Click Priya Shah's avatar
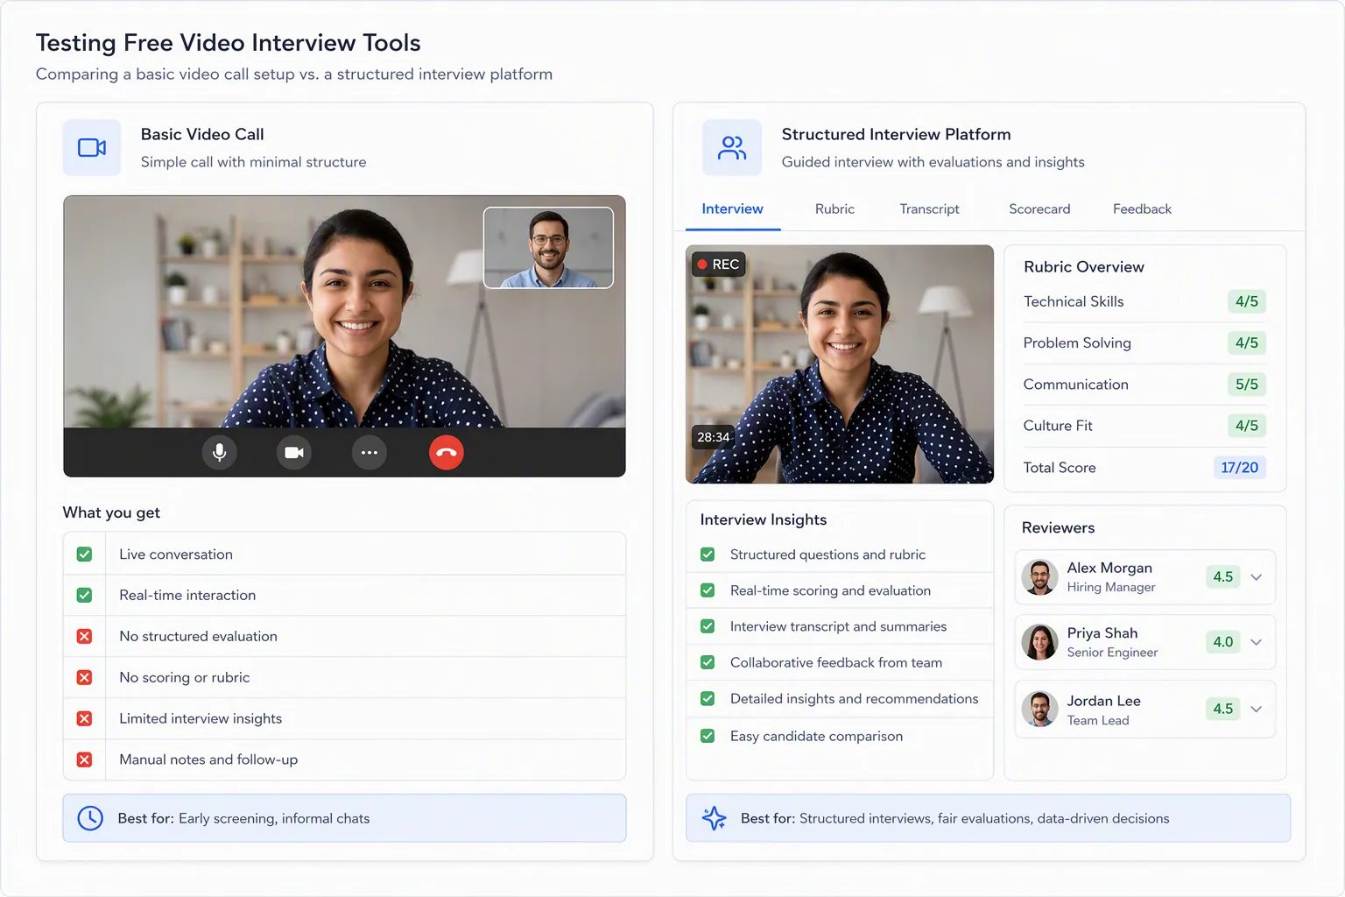Screen dimensions: 1345x897 [x=1040, y=642]
